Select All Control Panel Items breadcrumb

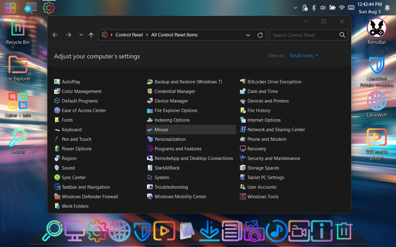[174, 35]
